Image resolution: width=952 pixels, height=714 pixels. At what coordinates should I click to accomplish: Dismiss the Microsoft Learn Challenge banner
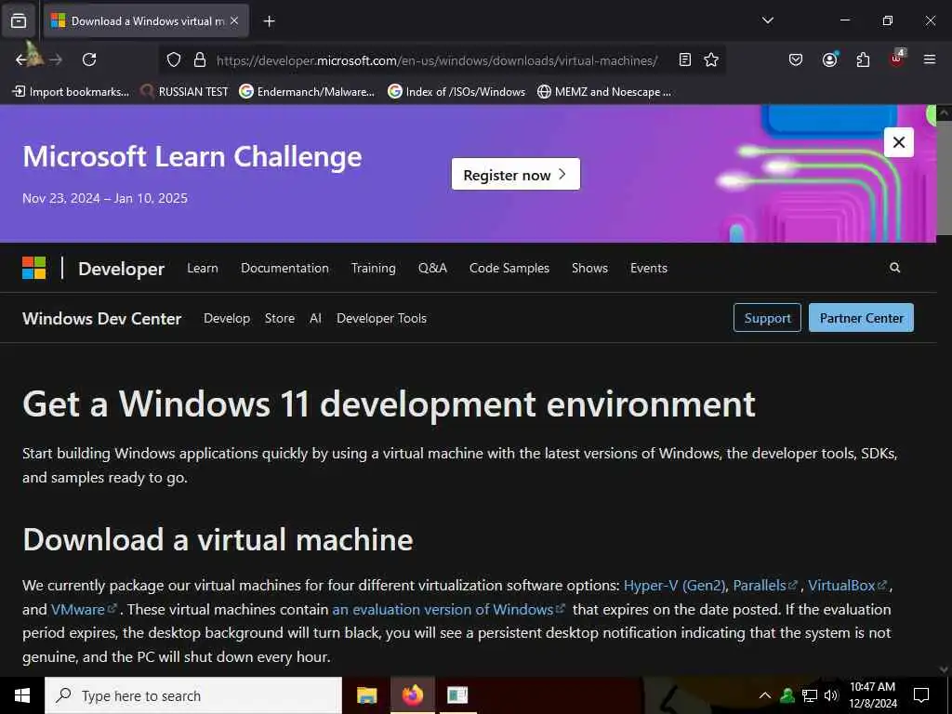tap(899, 142)
